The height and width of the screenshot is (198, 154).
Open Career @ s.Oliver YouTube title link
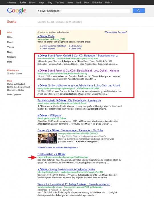70,130
